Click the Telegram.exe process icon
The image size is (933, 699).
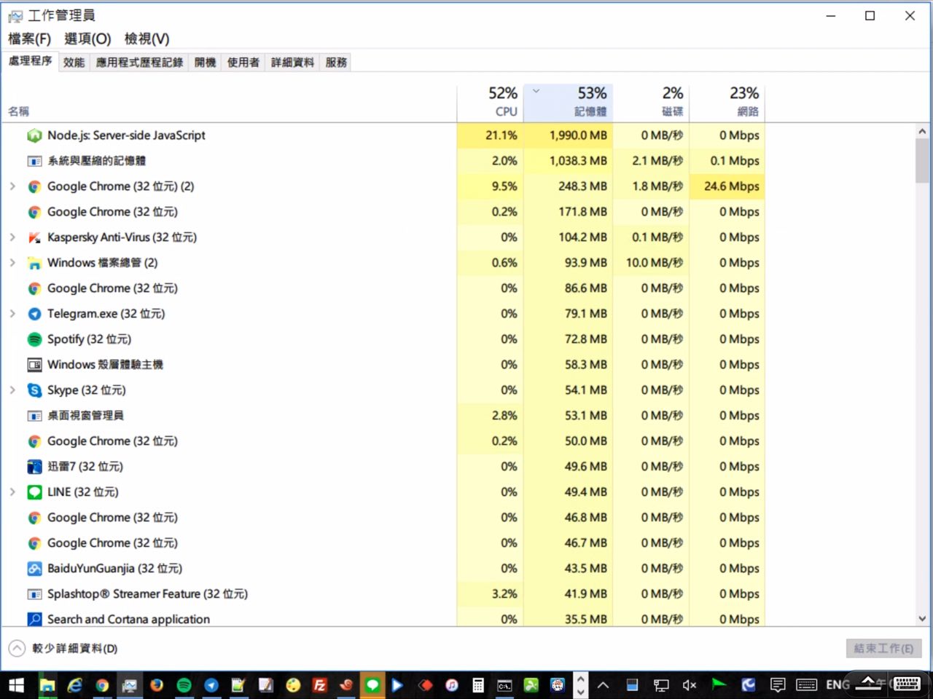[x=34, y=314]
